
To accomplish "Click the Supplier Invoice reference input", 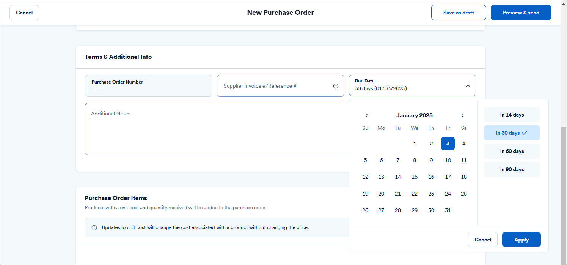I will pos(273,86).
